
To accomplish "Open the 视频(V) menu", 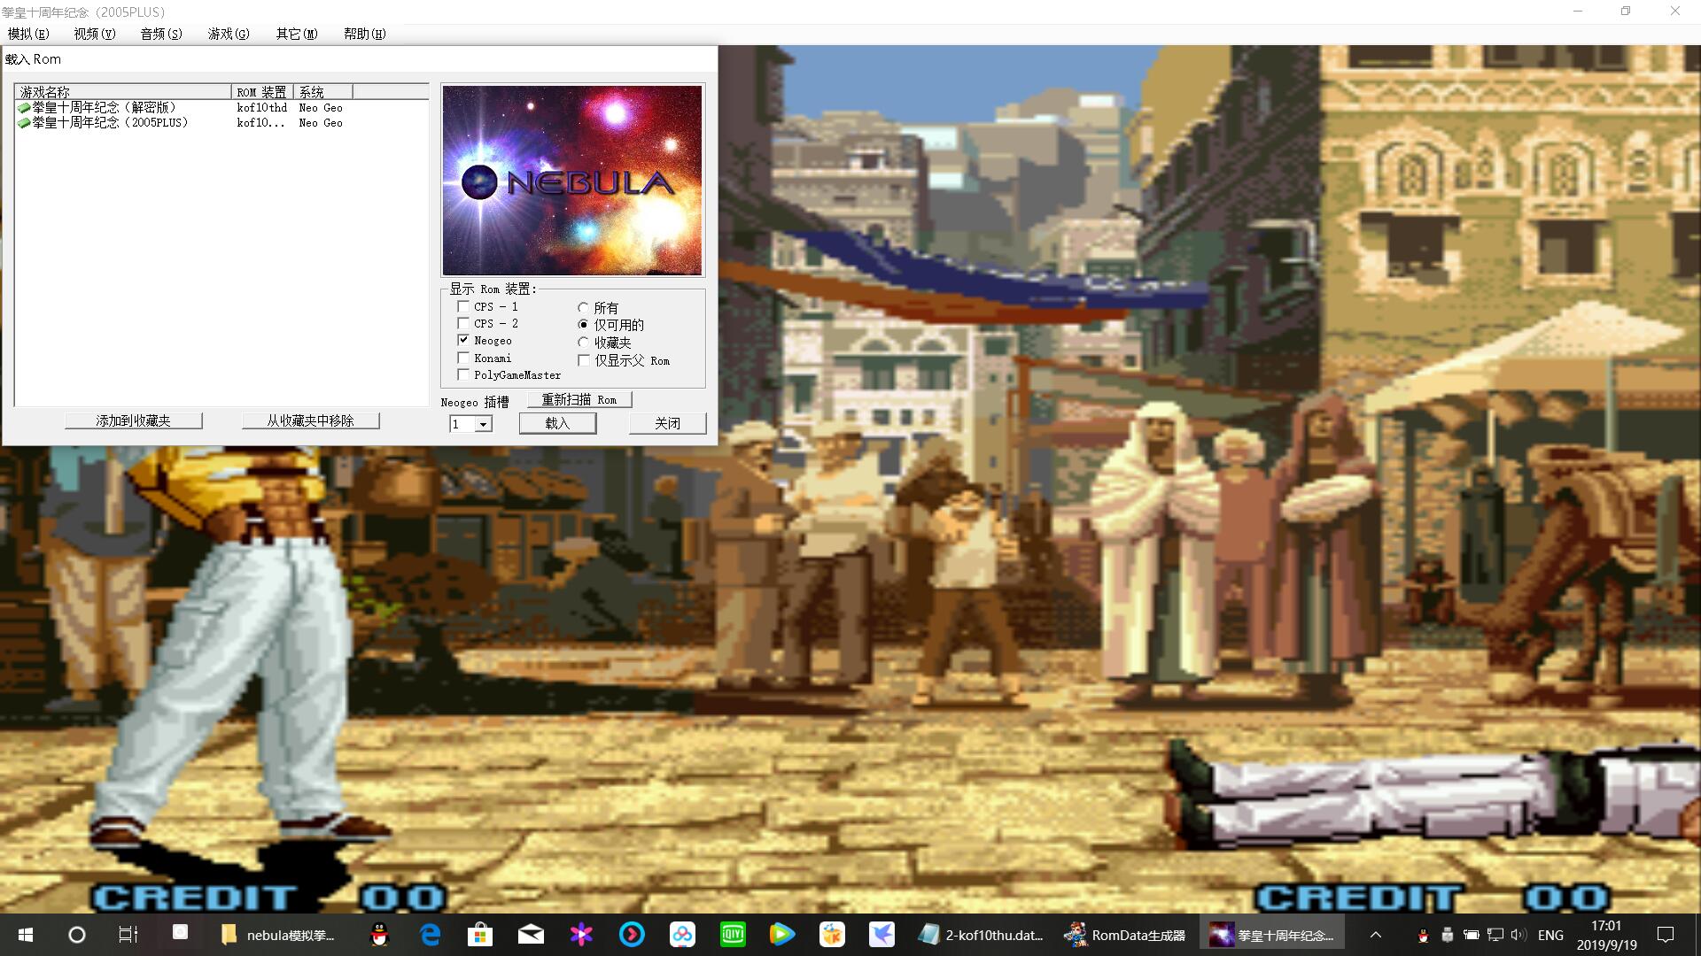I will click(x=95, y=34).
